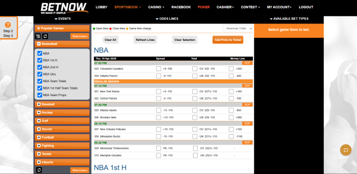This screenshot has height=174, width=357.
Task: Uncheck NBA 1st Half Team Totals checkbox
Action: tap(40, 88)
